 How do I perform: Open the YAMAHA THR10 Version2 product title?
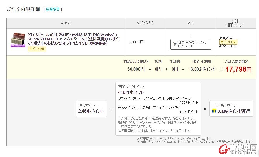[73, 39]
